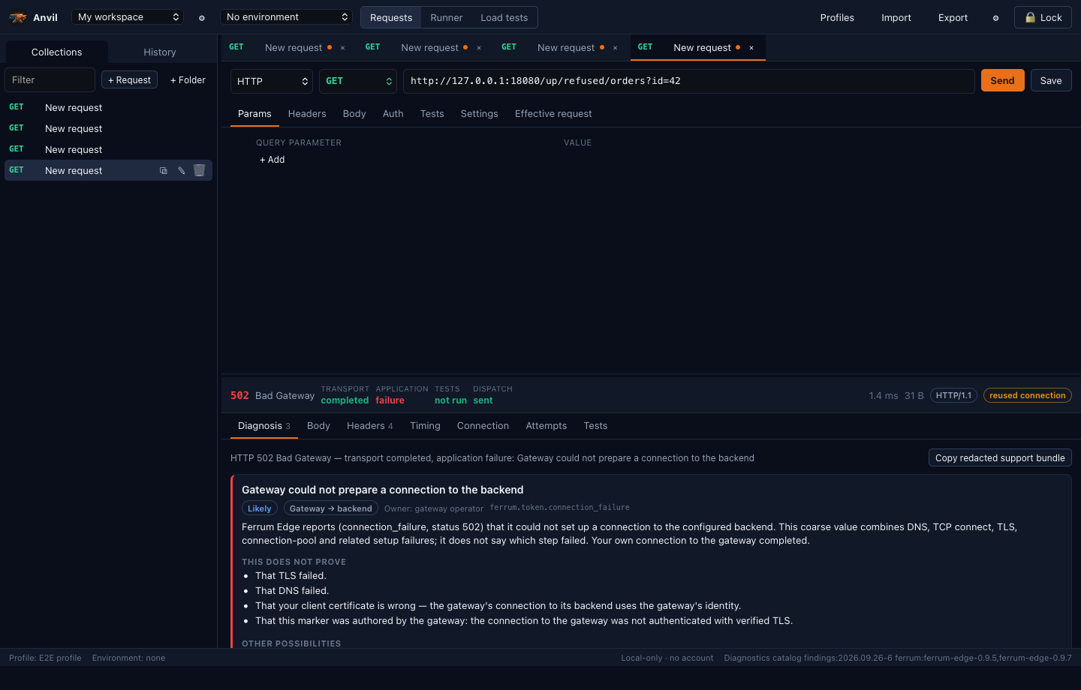Open the first New request in sidebar list
Image resolution: width=1081 pixels, height=690 pixels.
pos(108,107)
